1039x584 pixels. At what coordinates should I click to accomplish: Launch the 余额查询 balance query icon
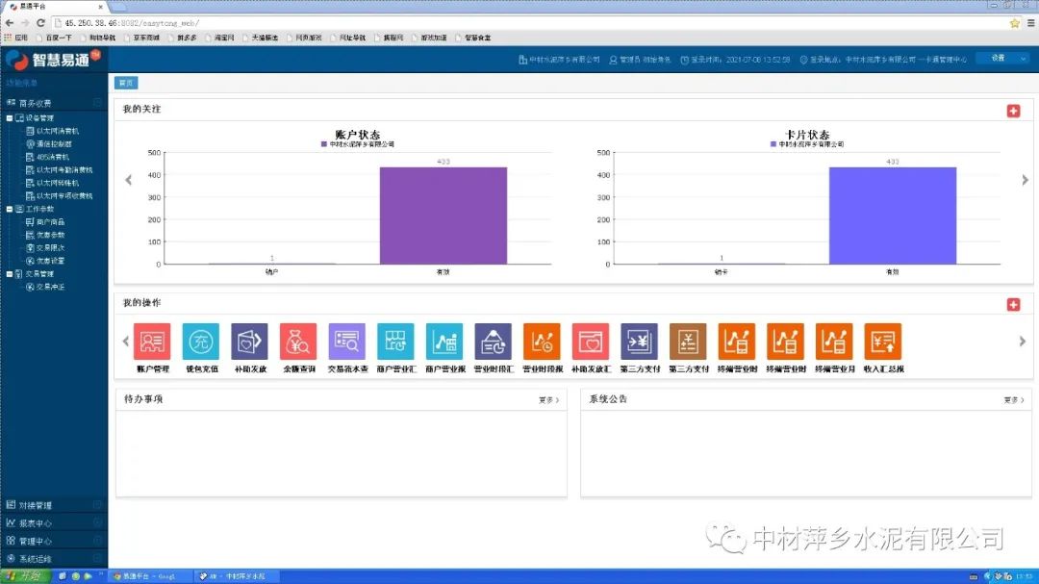(298, 342)
